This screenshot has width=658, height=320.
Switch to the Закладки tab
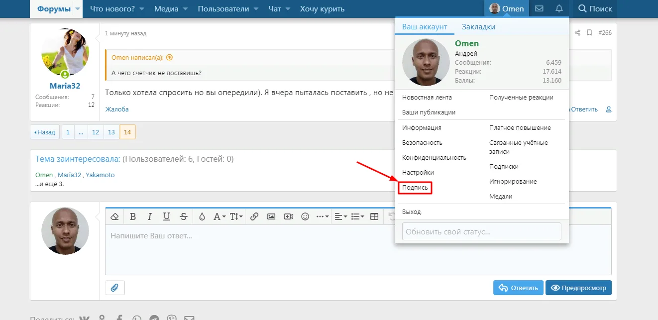(x=478, y=27)
